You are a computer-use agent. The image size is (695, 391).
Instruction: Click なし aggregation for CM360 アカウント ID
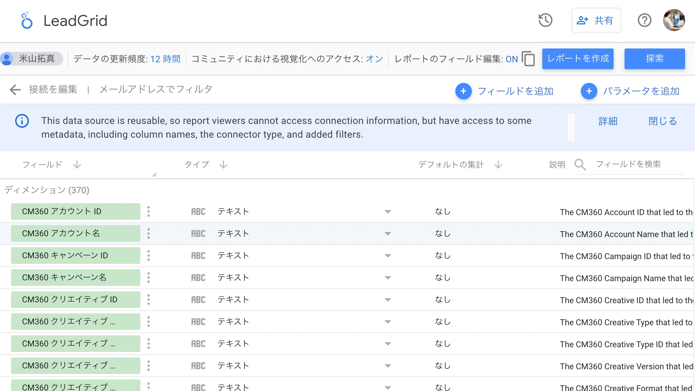(442, 211)
